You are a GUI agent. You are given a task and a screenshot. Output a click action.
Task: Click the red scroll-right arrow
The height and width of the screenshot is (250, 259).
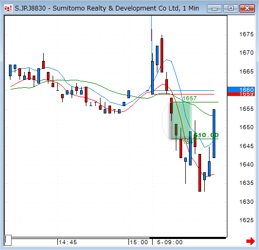pyautogui.click(x=251, y=241)
